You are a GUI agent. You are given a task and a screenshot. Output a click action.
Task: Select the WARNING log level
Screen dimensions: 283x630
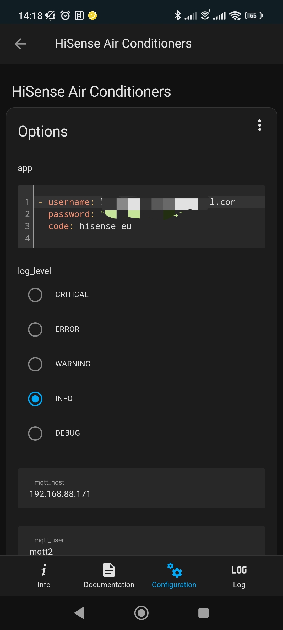click(x=35, y=364)
